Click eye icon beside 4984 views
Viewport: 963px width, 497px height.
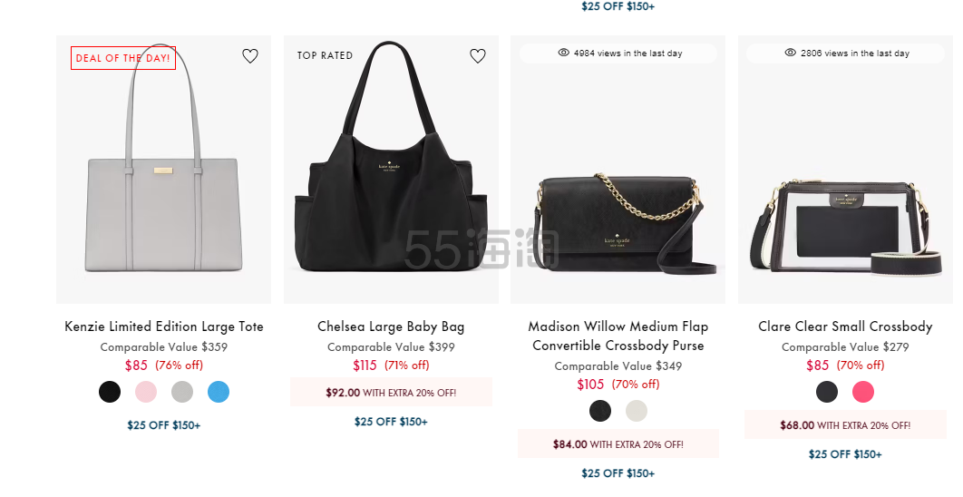(564, 53)
